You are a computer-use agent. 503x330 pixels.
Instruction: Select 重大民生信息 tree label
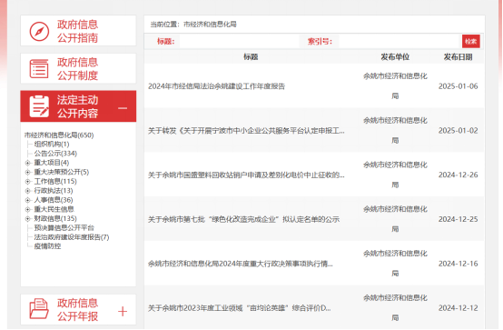[x=54, y=209]
